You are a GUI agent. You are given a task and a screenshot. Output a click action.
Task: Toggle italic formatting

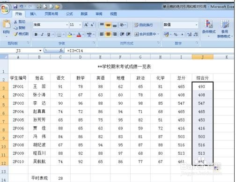pyautogui.click(x=42, y=34)
